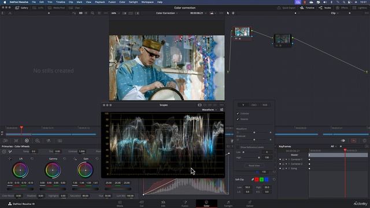
Task: Open the Fusion menu in menu bar
Action: [112, 2]
